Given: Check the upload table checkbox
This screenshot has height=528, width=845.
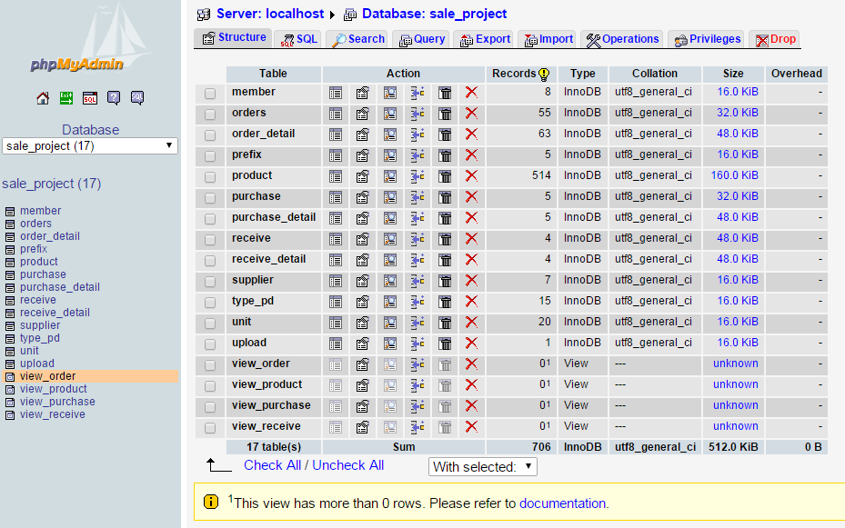Looking at the screenshot, I should point(210,344).
